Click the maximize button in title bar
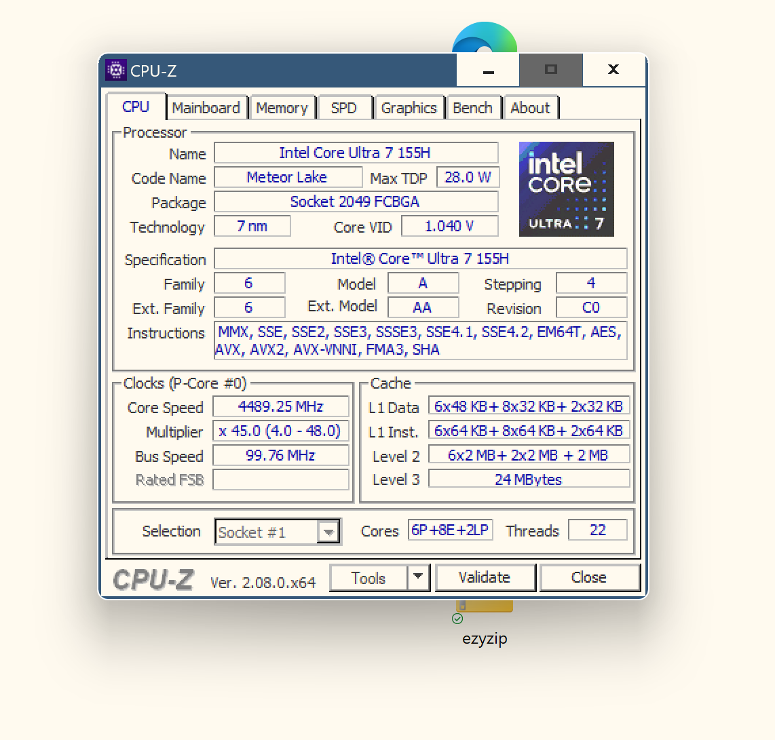The image size is (775, 740). 551,70
